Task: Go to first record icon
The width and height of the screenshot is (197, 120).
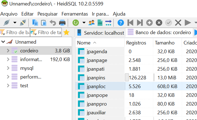Action: coord(130,23)
